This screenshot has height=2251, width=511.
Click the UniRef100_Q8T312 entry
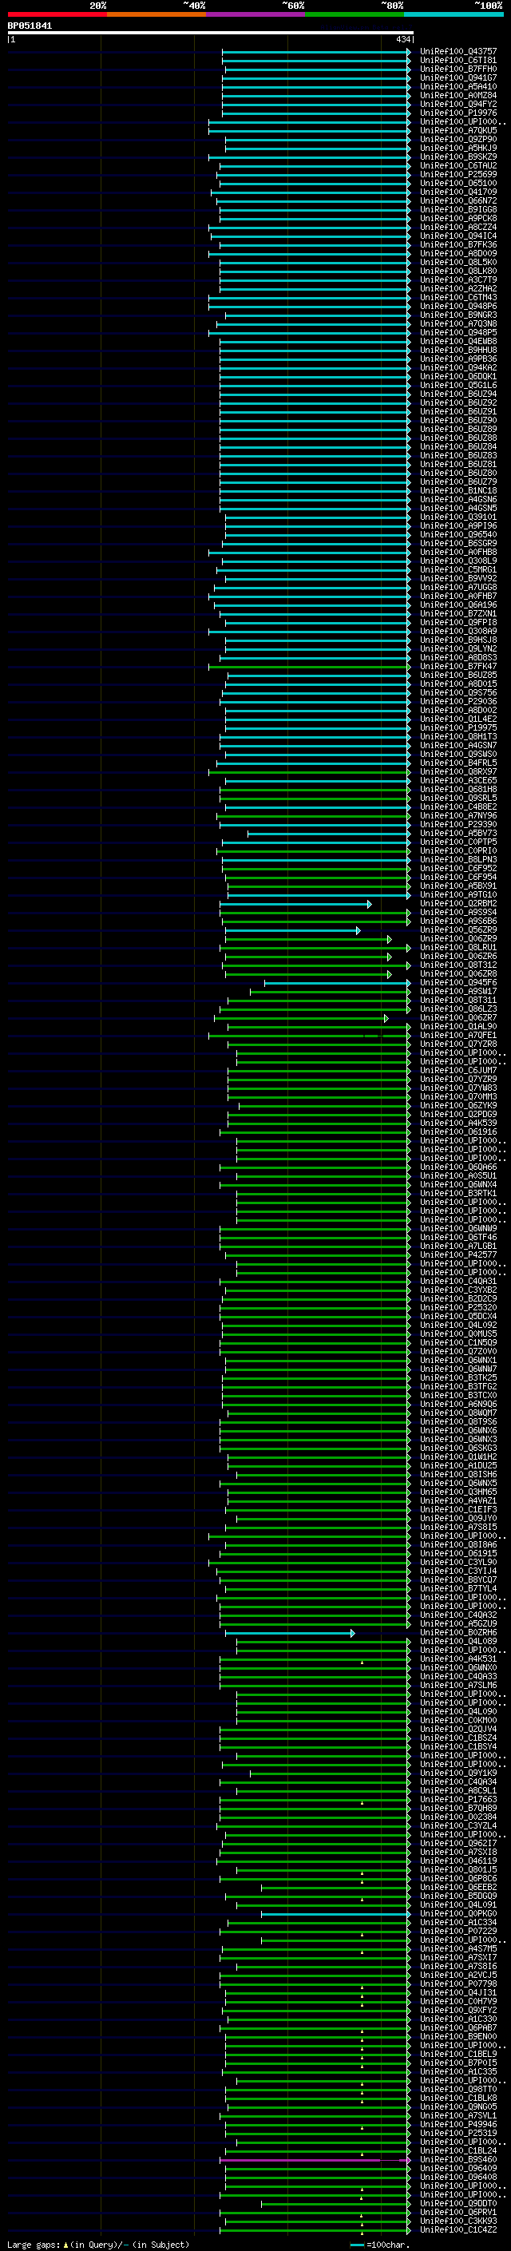click(458, 965)
